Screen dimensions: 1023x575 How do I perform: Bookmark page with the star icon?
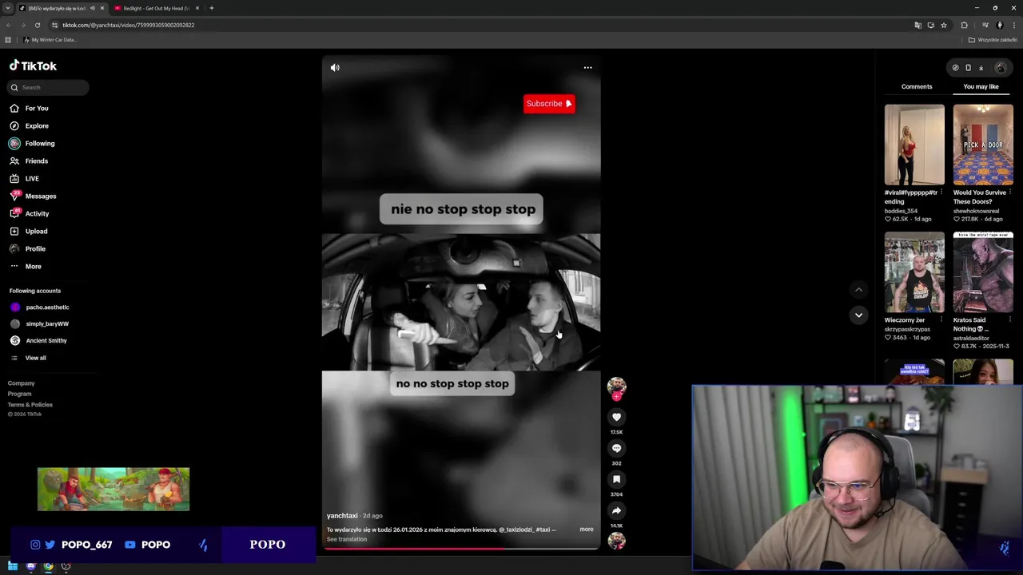[944, 25]
